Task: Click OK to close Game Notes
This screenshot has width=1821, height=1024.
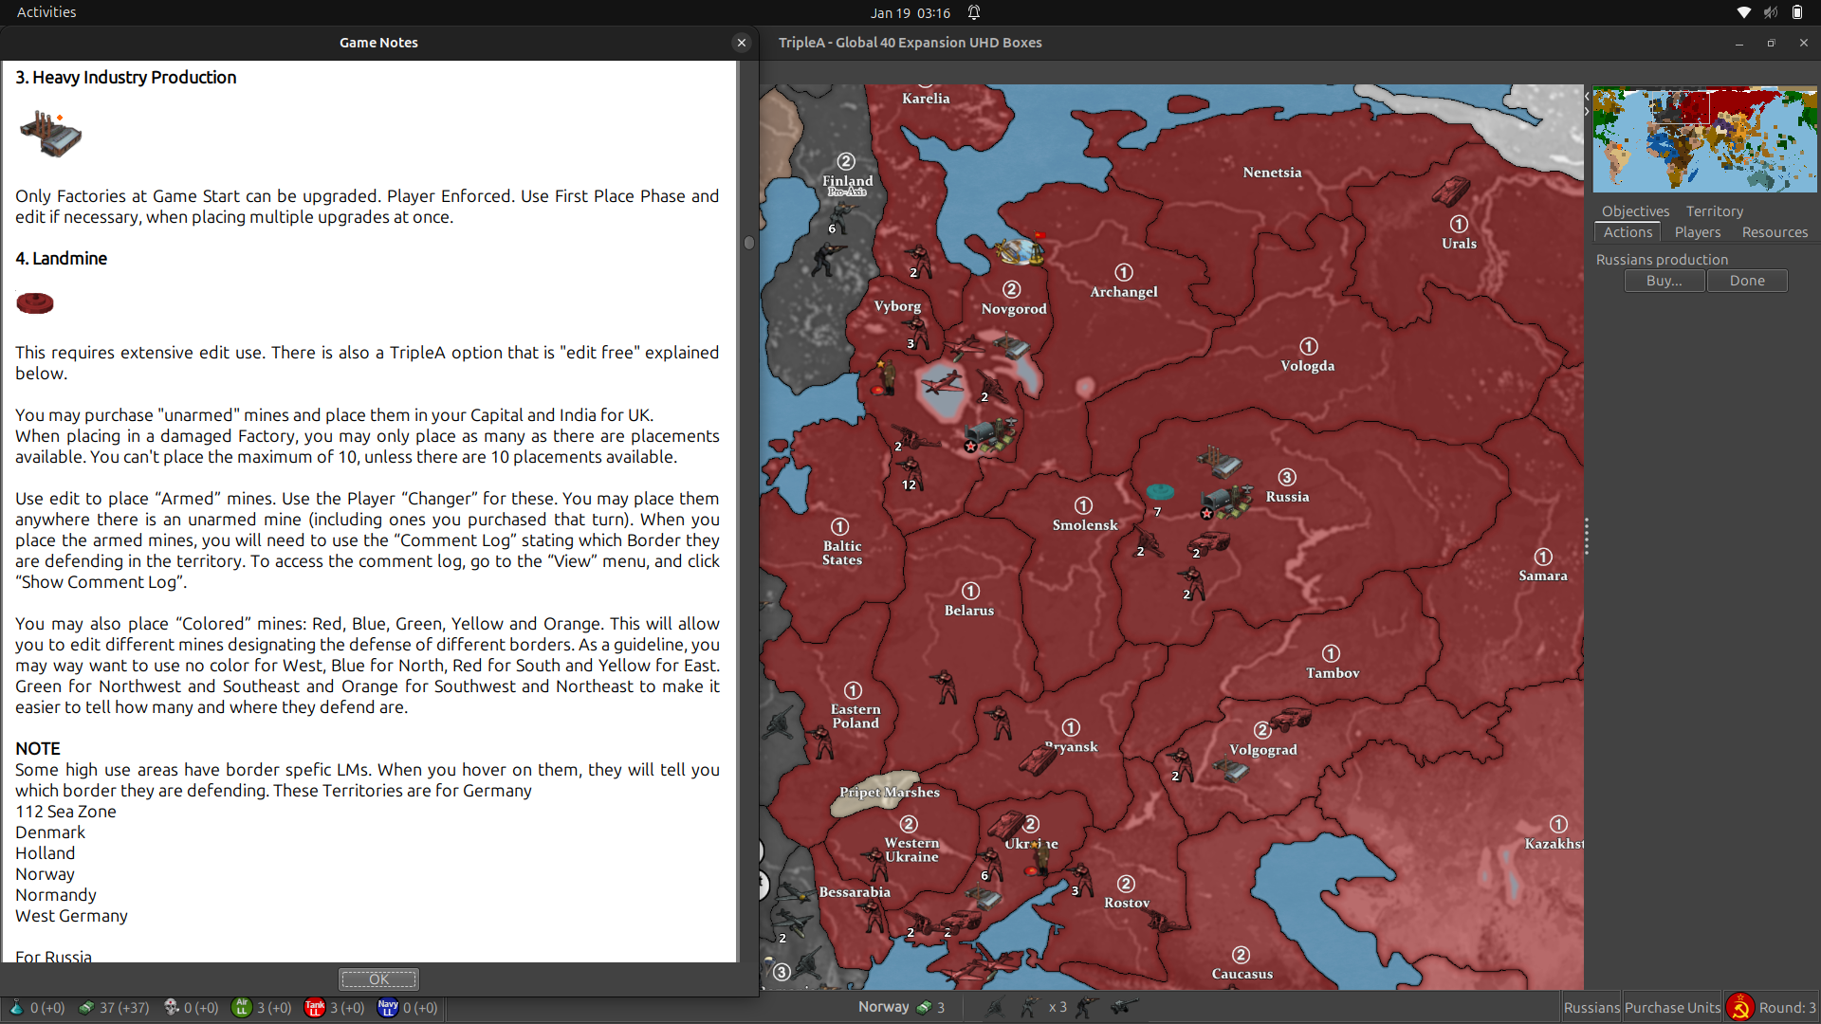Action: pyautogui.click(x=377, y=978)
